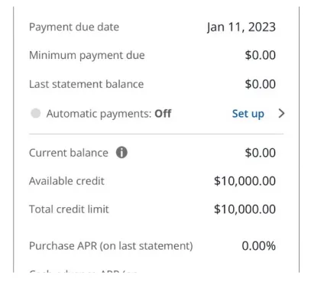This screenshot has width=311, height=298.
Task: Select the Available credit label
Action: click(x=66, y=181)
